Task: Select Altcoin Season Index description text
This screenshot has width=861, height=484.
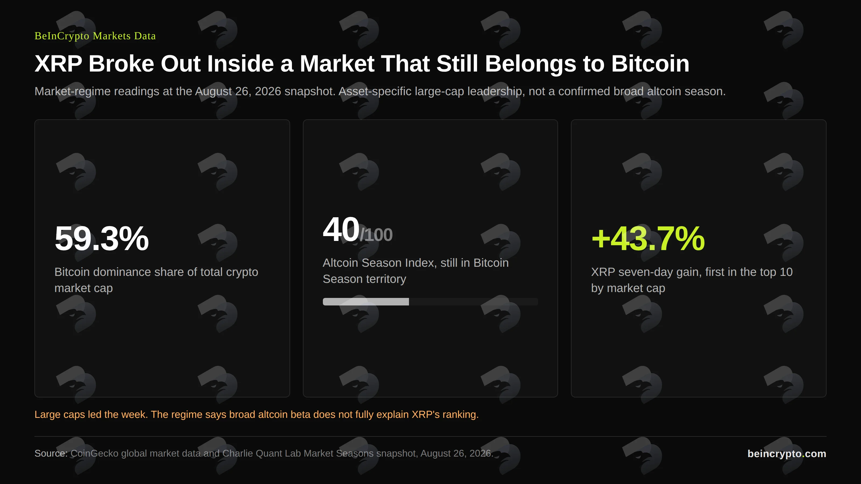Action: click(x=415, y=271)
